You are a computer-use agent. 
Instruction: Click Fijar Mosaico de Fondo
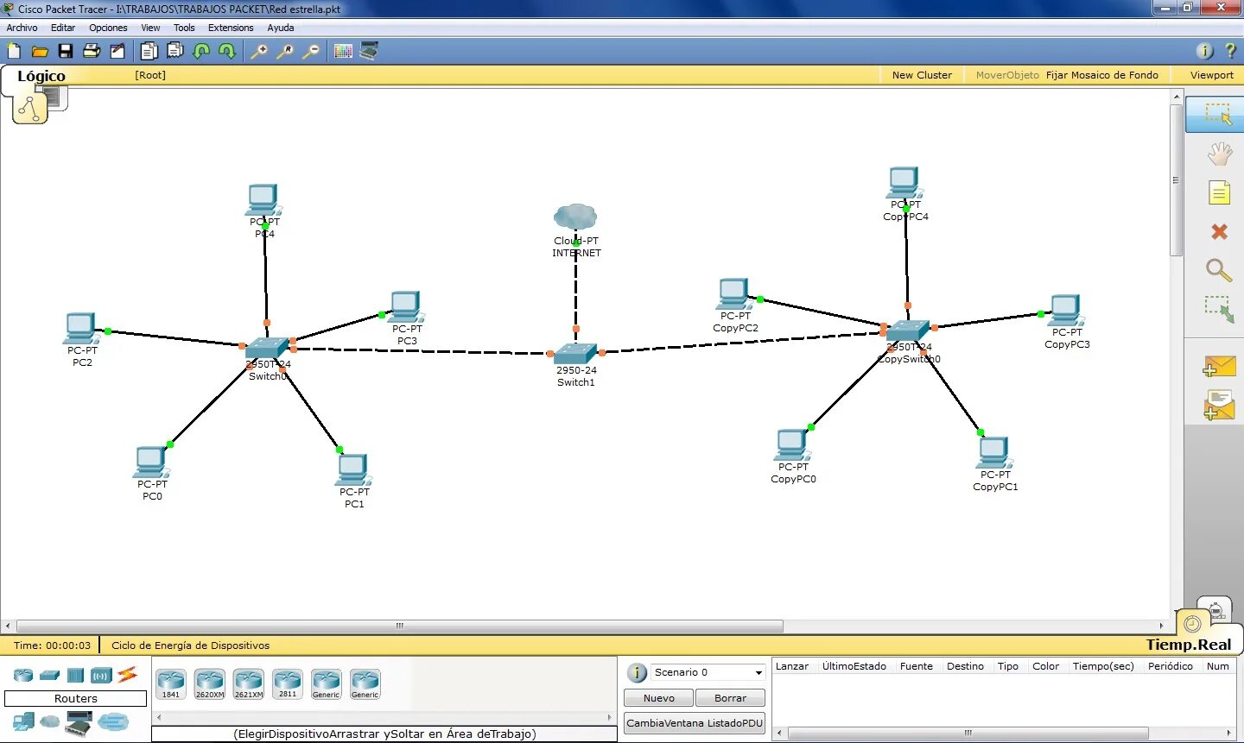click(x=1101, y=75)
